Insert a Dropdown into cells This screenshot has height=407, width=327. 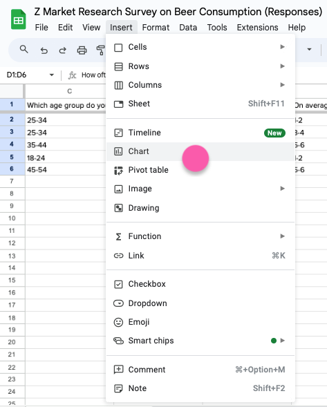(x=200, y=303)
